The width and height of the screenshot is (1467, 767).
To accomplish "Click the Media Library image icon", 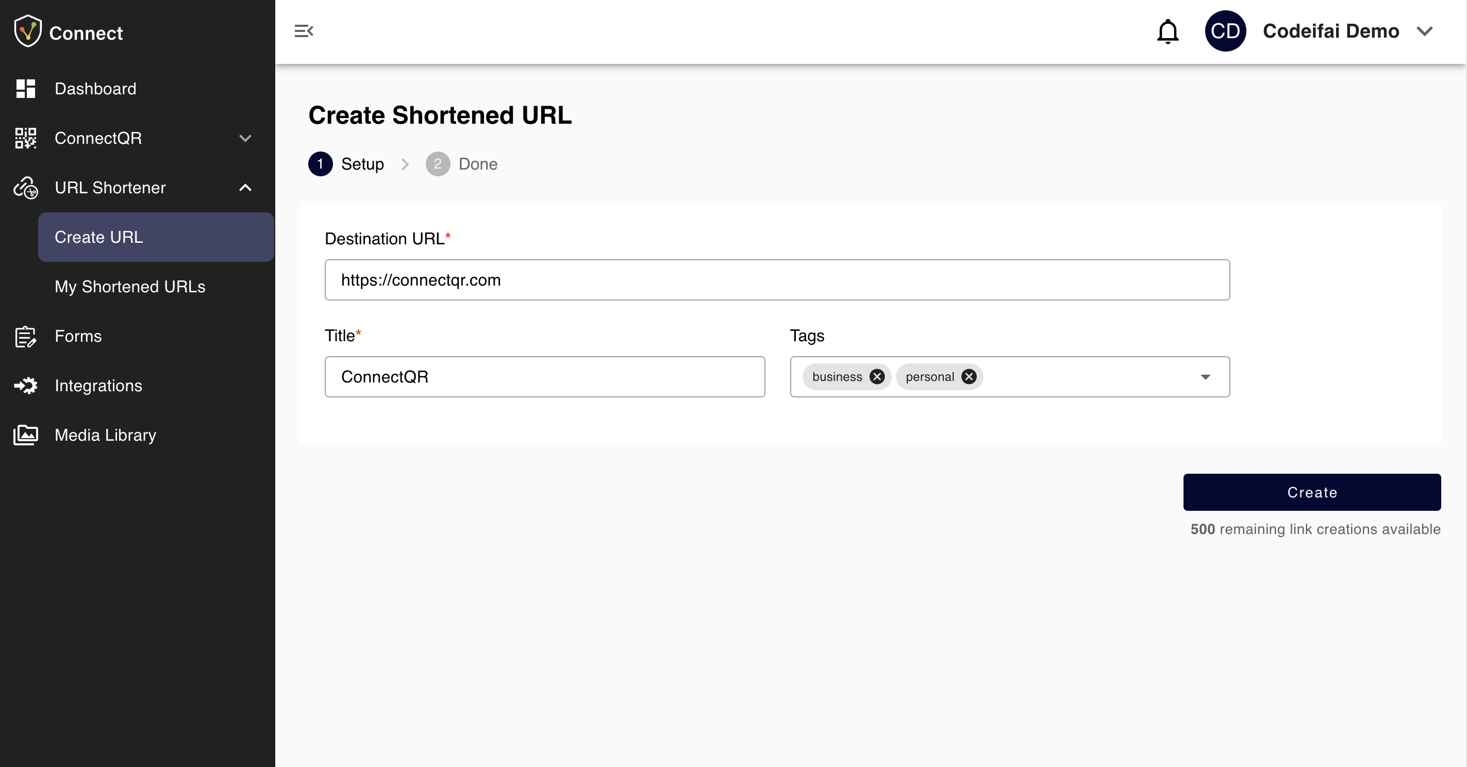I will (26, 435).
